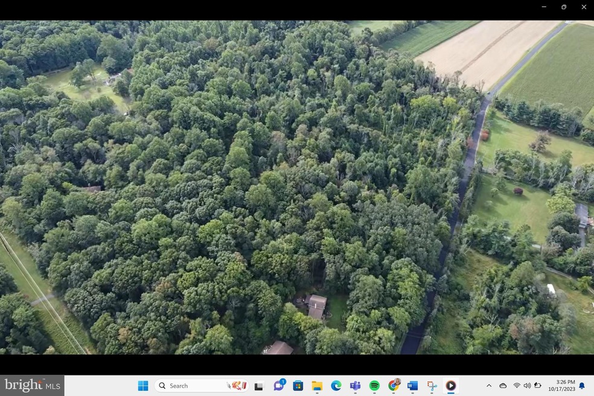Open File Explorer folder icon
The height and width of the screenshot is (396, 594).
click(317, 386)
